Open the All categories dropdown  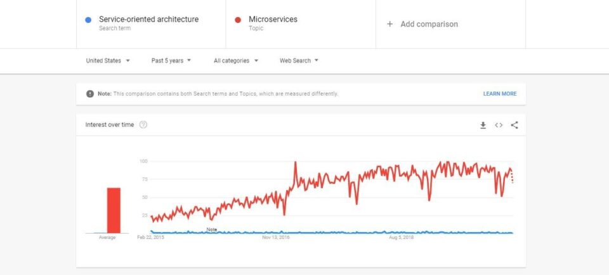[236, 60]
